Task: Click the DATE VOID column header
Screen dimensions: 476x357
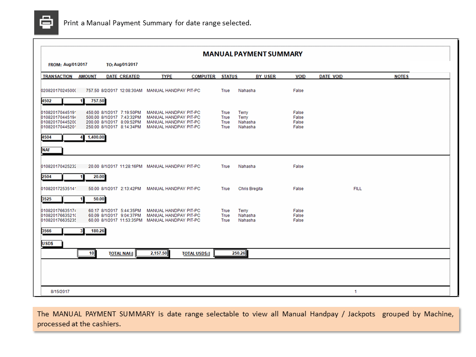Action: pyautogui.click(x=331, y=76)
